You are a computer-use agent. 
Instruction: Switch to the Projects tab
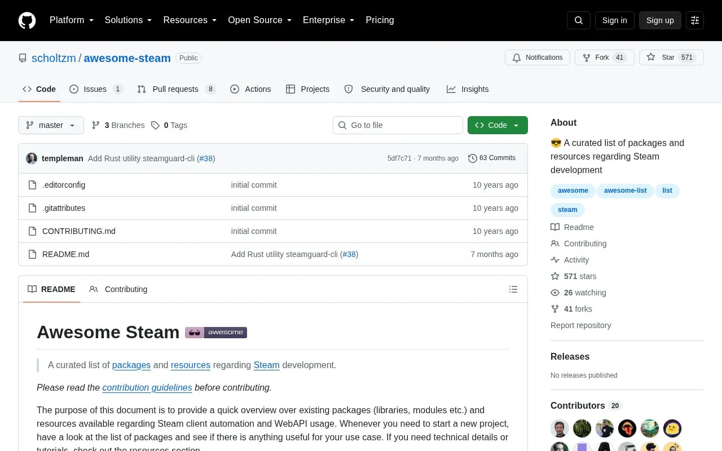pos(307,89)
